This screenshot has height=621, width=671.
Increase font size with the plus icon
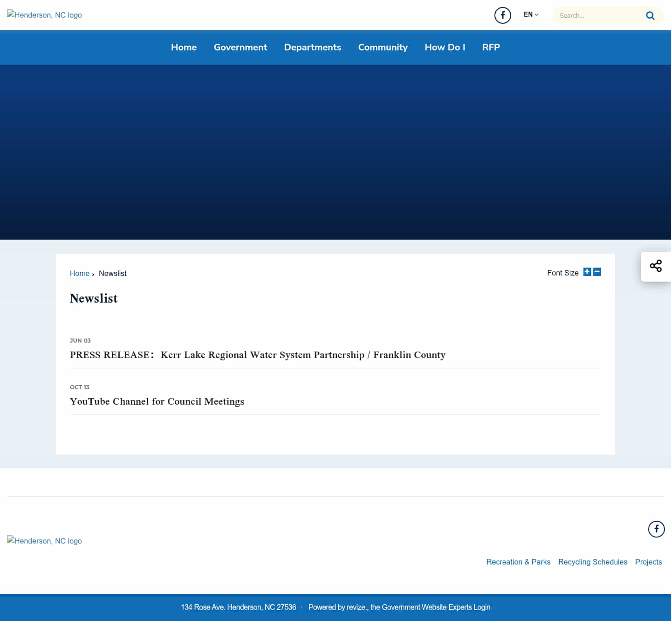pyautogui.click(x=587, y=272)
